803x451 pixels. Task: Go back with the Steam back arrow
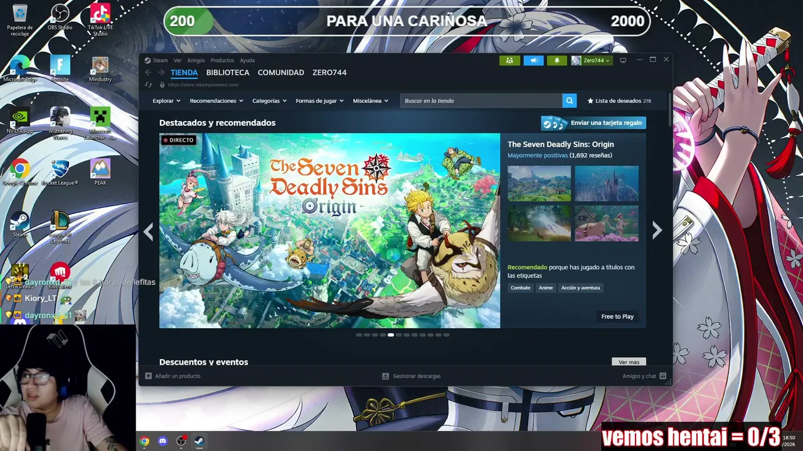tap(148, 73)
